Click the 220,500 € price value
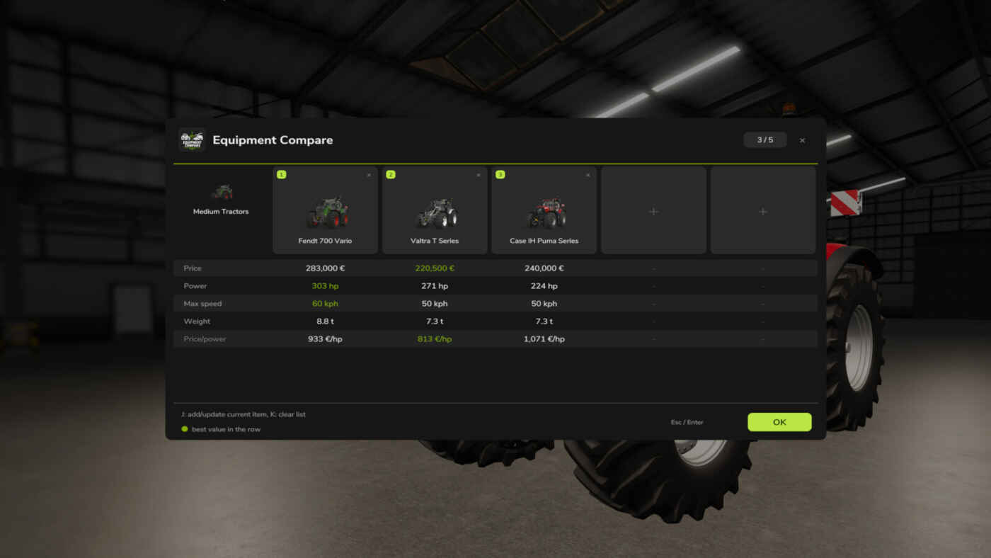Viewport: 991px width, 558px height. tap(435, 268)
